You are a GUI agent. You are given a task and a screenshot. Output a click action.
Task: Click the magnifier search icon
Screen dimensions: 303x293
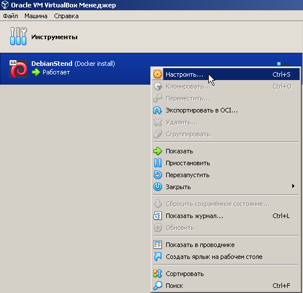tap(158, 286)
